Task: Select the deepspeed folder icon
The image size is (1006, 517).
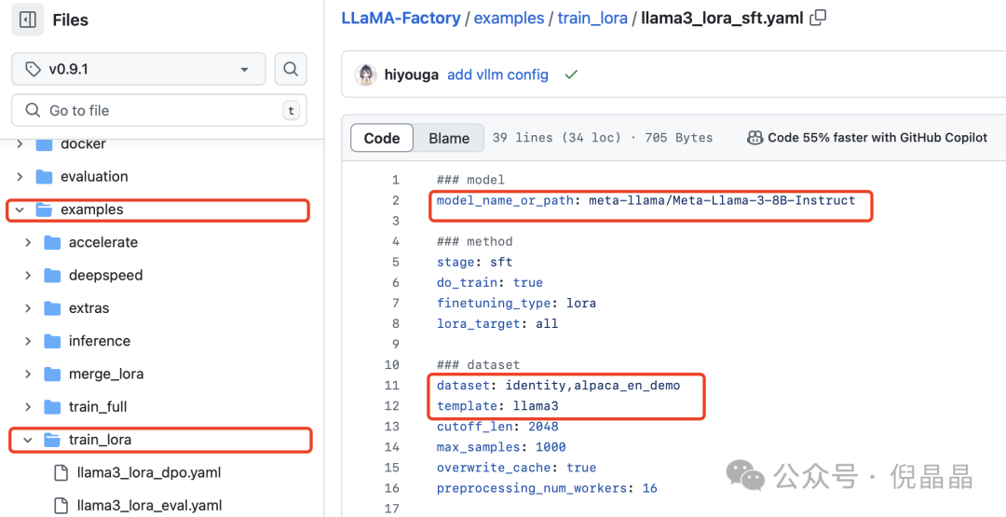Action: coord(52,275)
